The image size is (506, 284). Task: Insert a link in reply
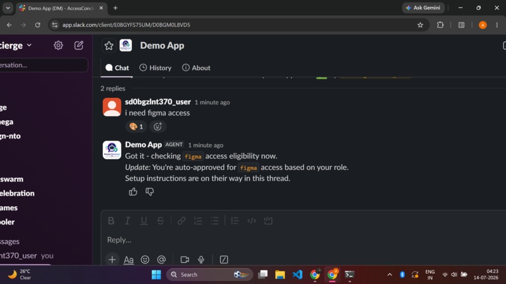point(181,221)
